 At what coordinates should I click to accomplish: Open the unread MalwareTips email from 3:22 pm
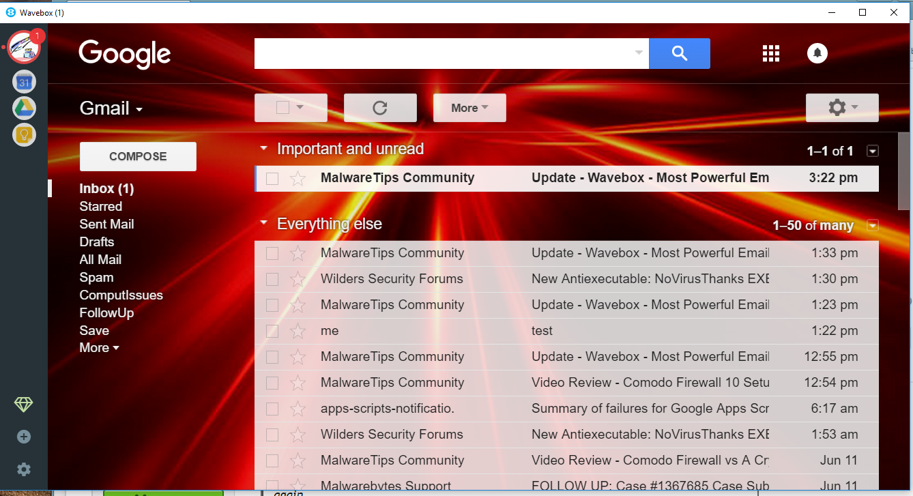point(566,179)
